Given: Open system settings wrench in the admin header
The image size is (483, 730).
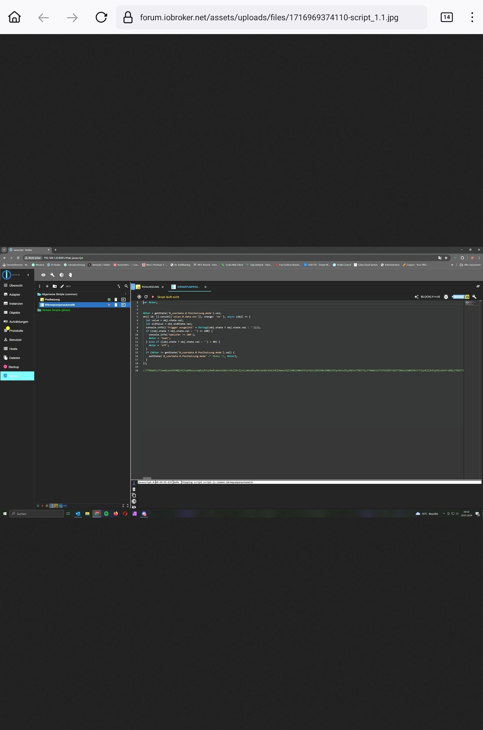Looking at the screenshot, I should (52, 275).
